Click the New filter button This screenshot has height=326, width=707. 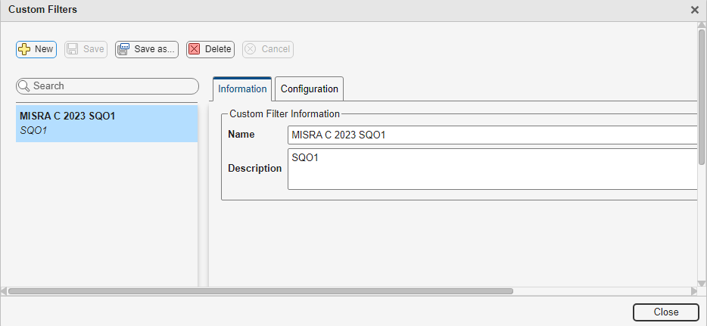[x=36, y=49]
